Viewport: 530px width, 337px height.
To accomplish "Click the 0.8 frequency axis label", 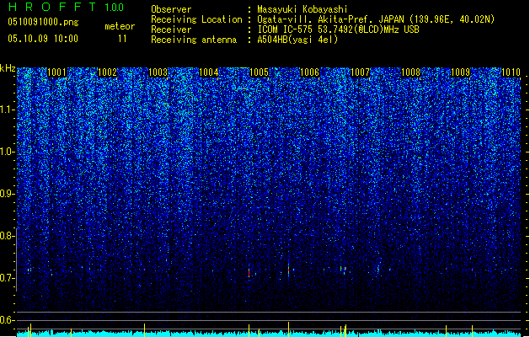I will (x=7, y=236).
